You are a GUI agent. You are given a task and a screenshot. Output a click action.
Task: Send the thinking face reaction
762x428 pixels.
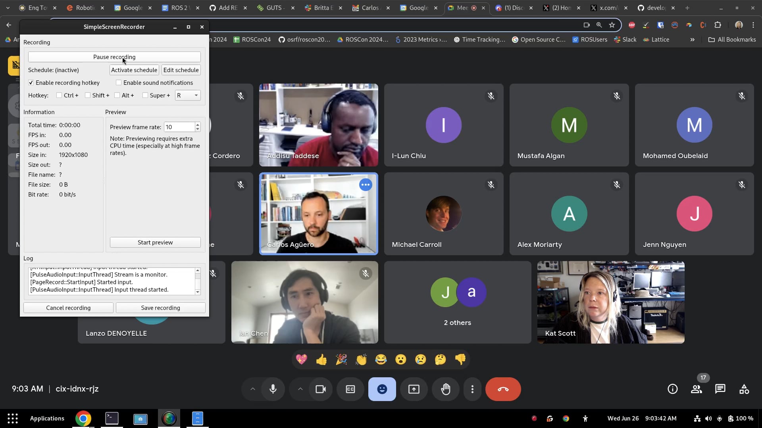441,359
